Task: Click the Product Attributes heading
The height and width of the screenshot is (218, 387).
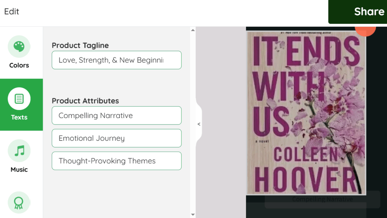Action: tap(85, 101)
